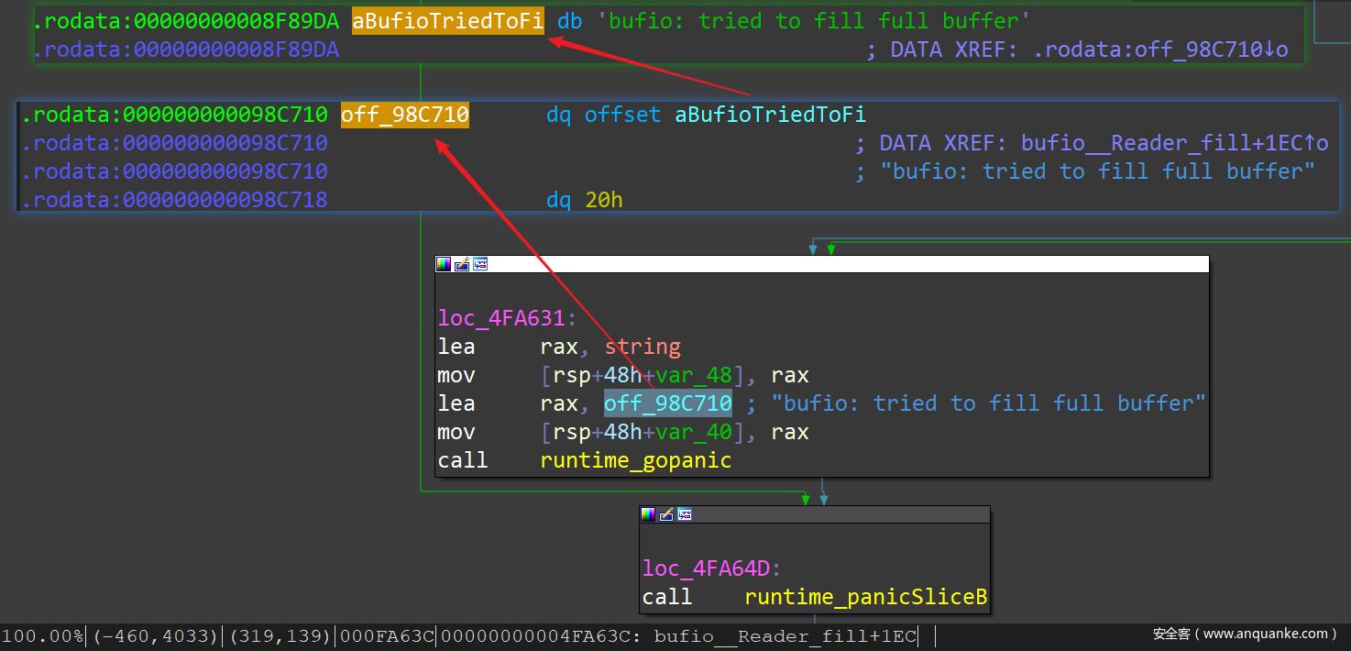Click the 'string' operand in lea instruction

643,347
